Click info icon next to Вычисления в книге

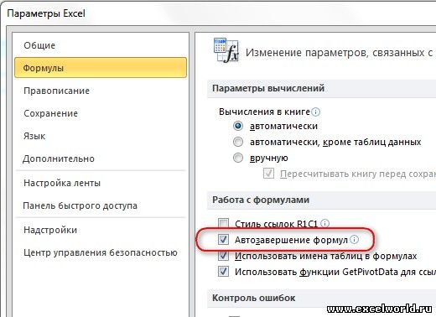315,112
